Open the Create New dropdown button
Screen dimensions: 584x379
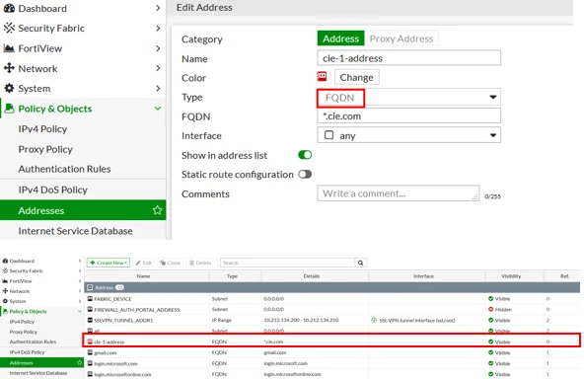point(109,263)
